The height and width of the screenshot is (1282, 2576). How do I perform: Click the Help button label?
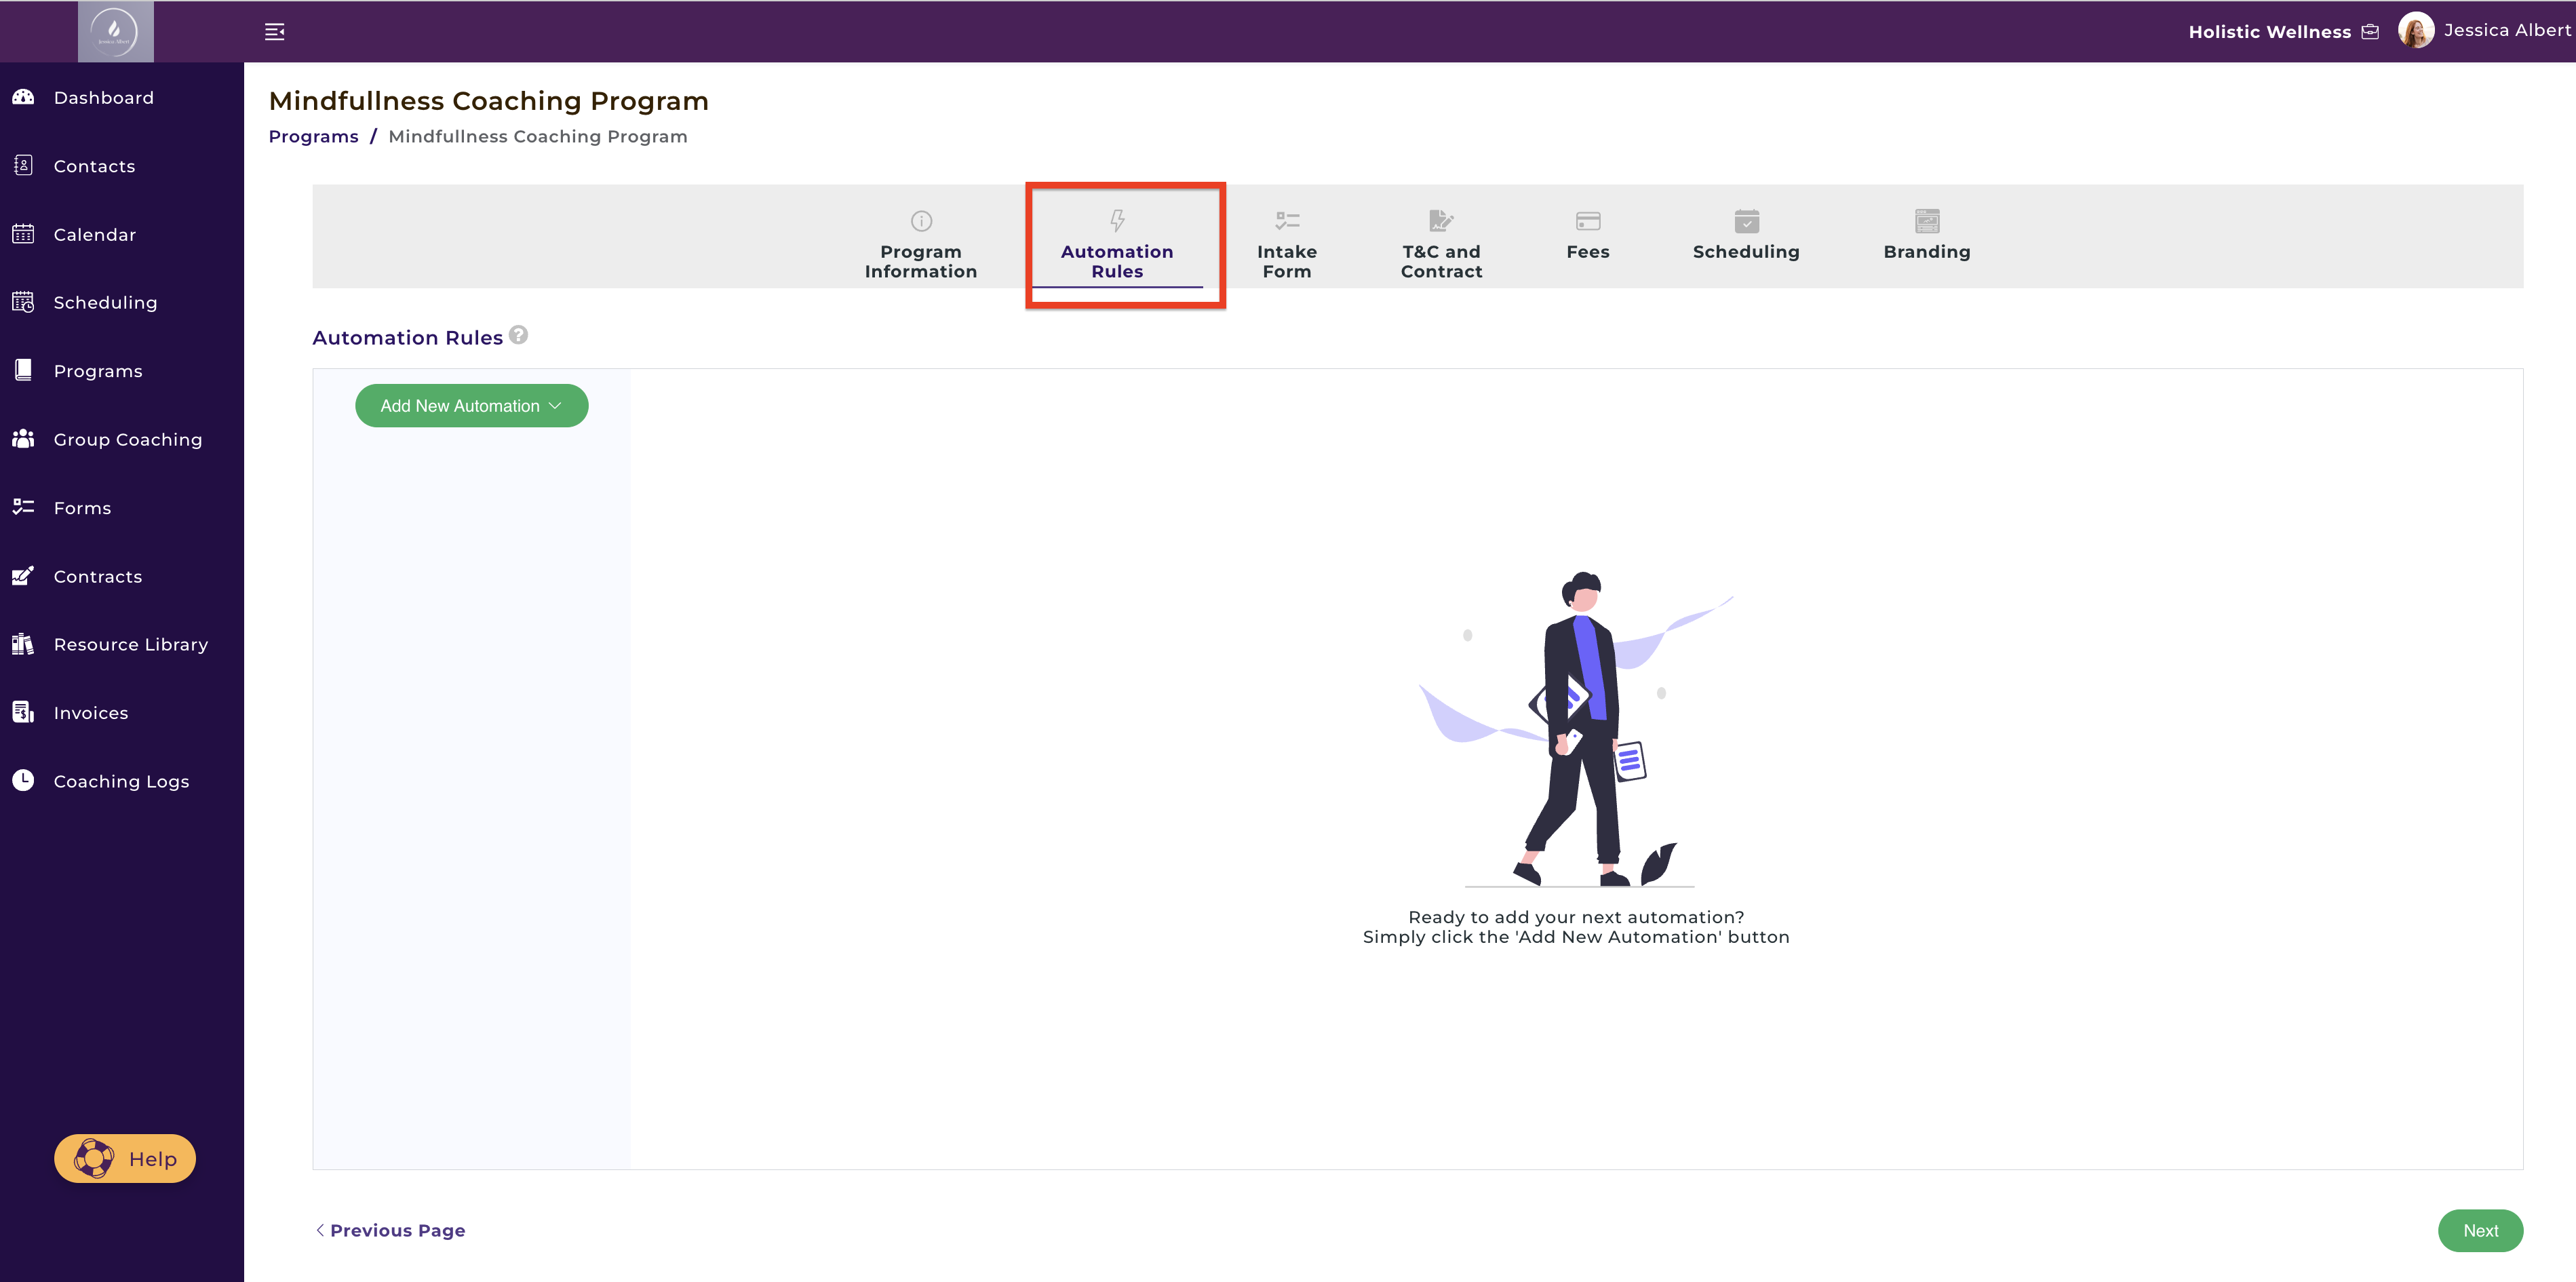[x=153, y=1159]
